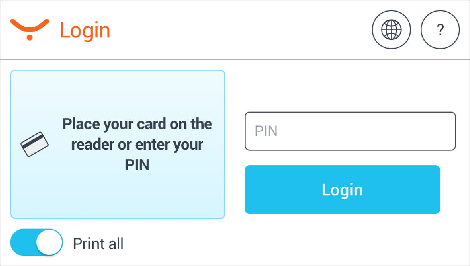470x266 pixels.
Task: Click the PIN placeholder text
Action: pyautogui.click(x=266, y=131)
